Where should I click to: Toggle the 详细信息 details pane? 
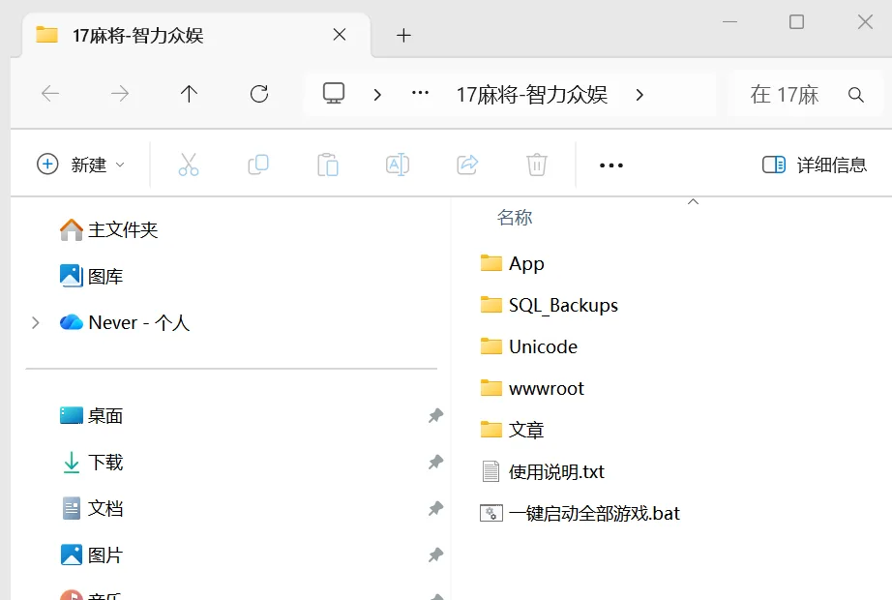(x=814, y=165)
